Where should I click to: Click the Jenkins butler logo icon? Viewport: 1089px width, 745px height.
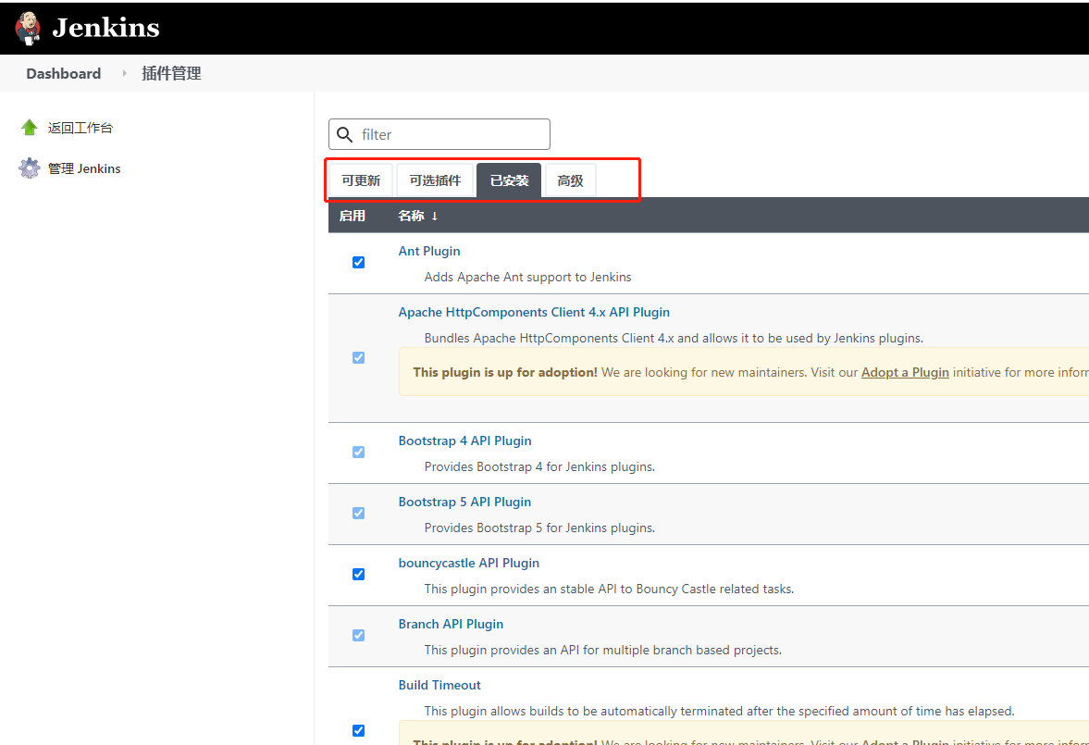pyautogui.click(x=28, y=28)
